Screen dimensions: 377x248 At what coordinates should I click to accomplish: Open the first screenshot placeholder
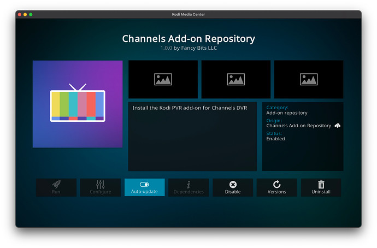point(163,79)
